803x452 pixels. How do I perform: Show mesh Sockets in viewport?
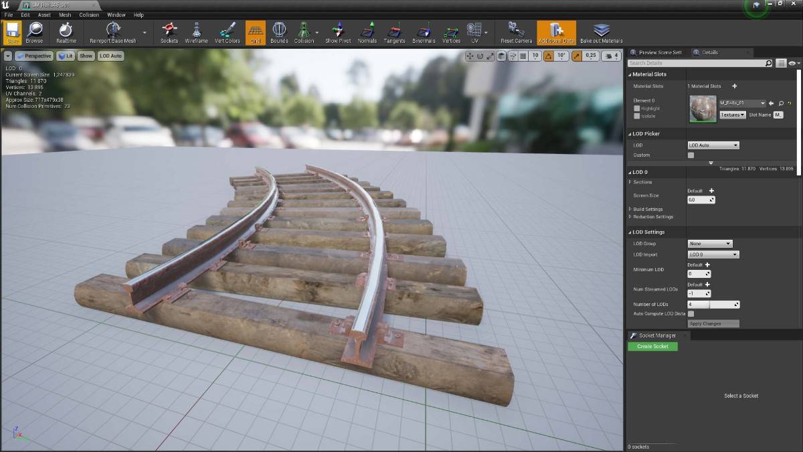point(169,31)
